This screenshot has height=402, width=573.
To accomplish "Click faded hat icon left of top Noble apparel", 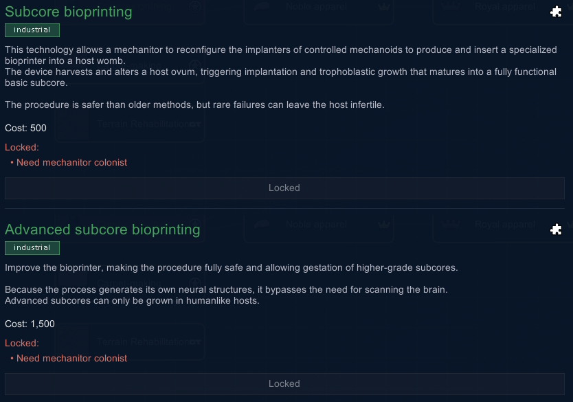I will (262, 7).
